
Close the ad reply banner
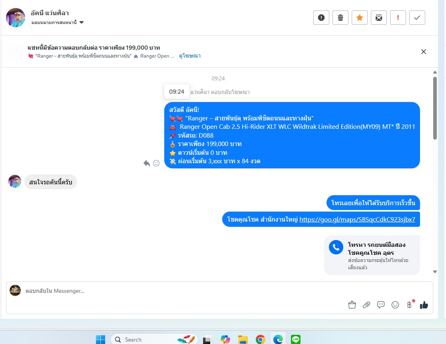[x=424, y=52]
